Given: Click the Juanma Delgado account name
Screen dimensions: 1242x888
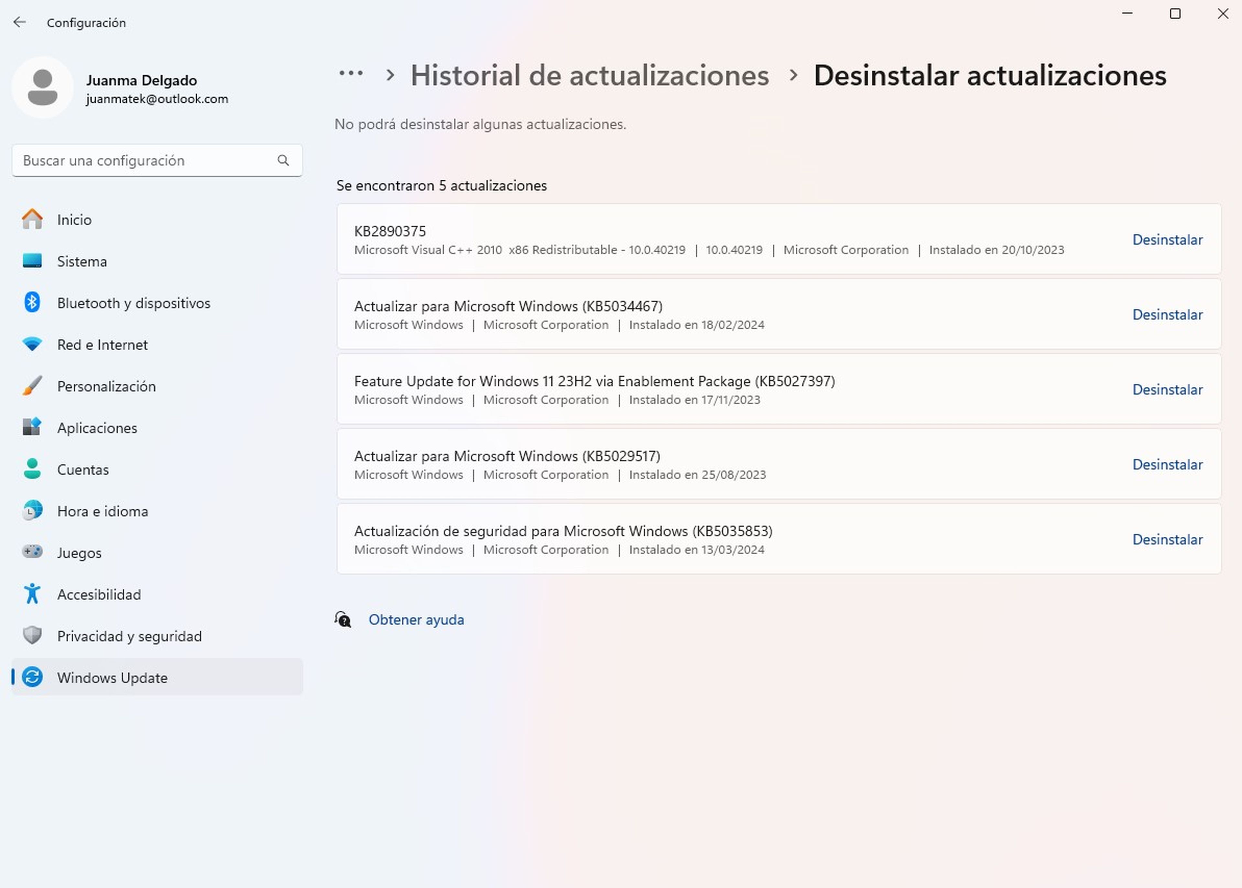Looking at the screenshot, I should [141, 80].
